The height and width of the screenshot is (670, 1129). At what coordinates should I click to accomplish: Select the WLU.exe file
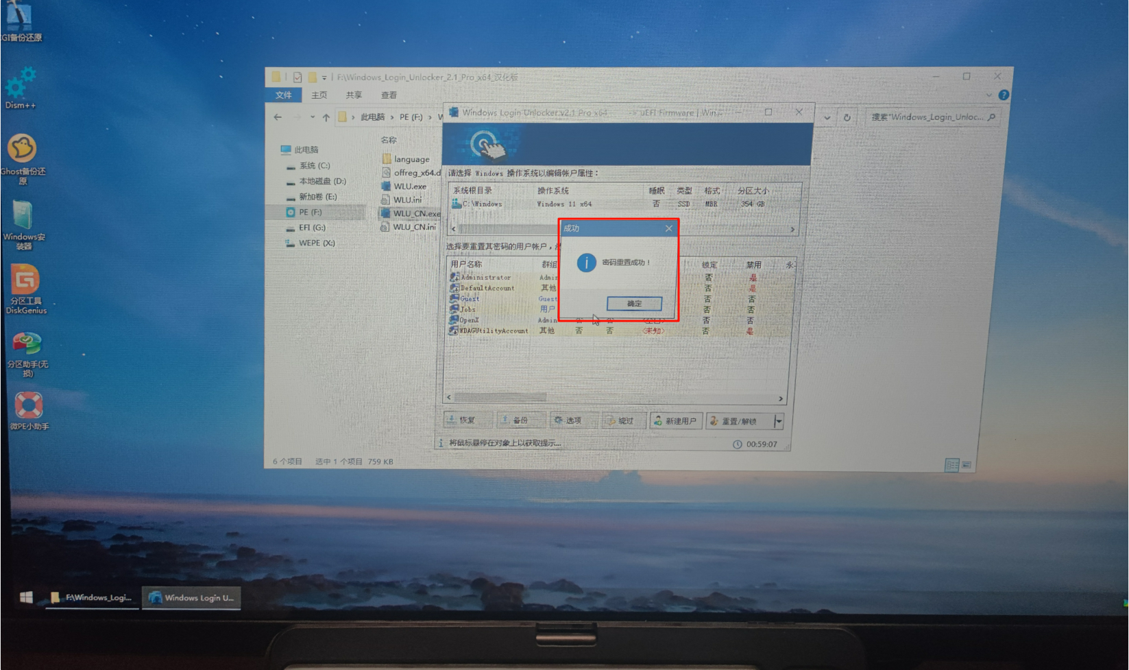click(404, 186)
